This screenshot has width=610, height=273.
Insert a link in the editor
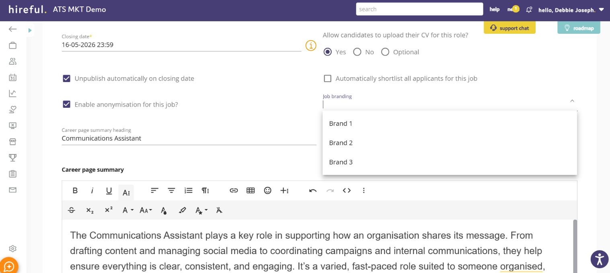[234, 191]
